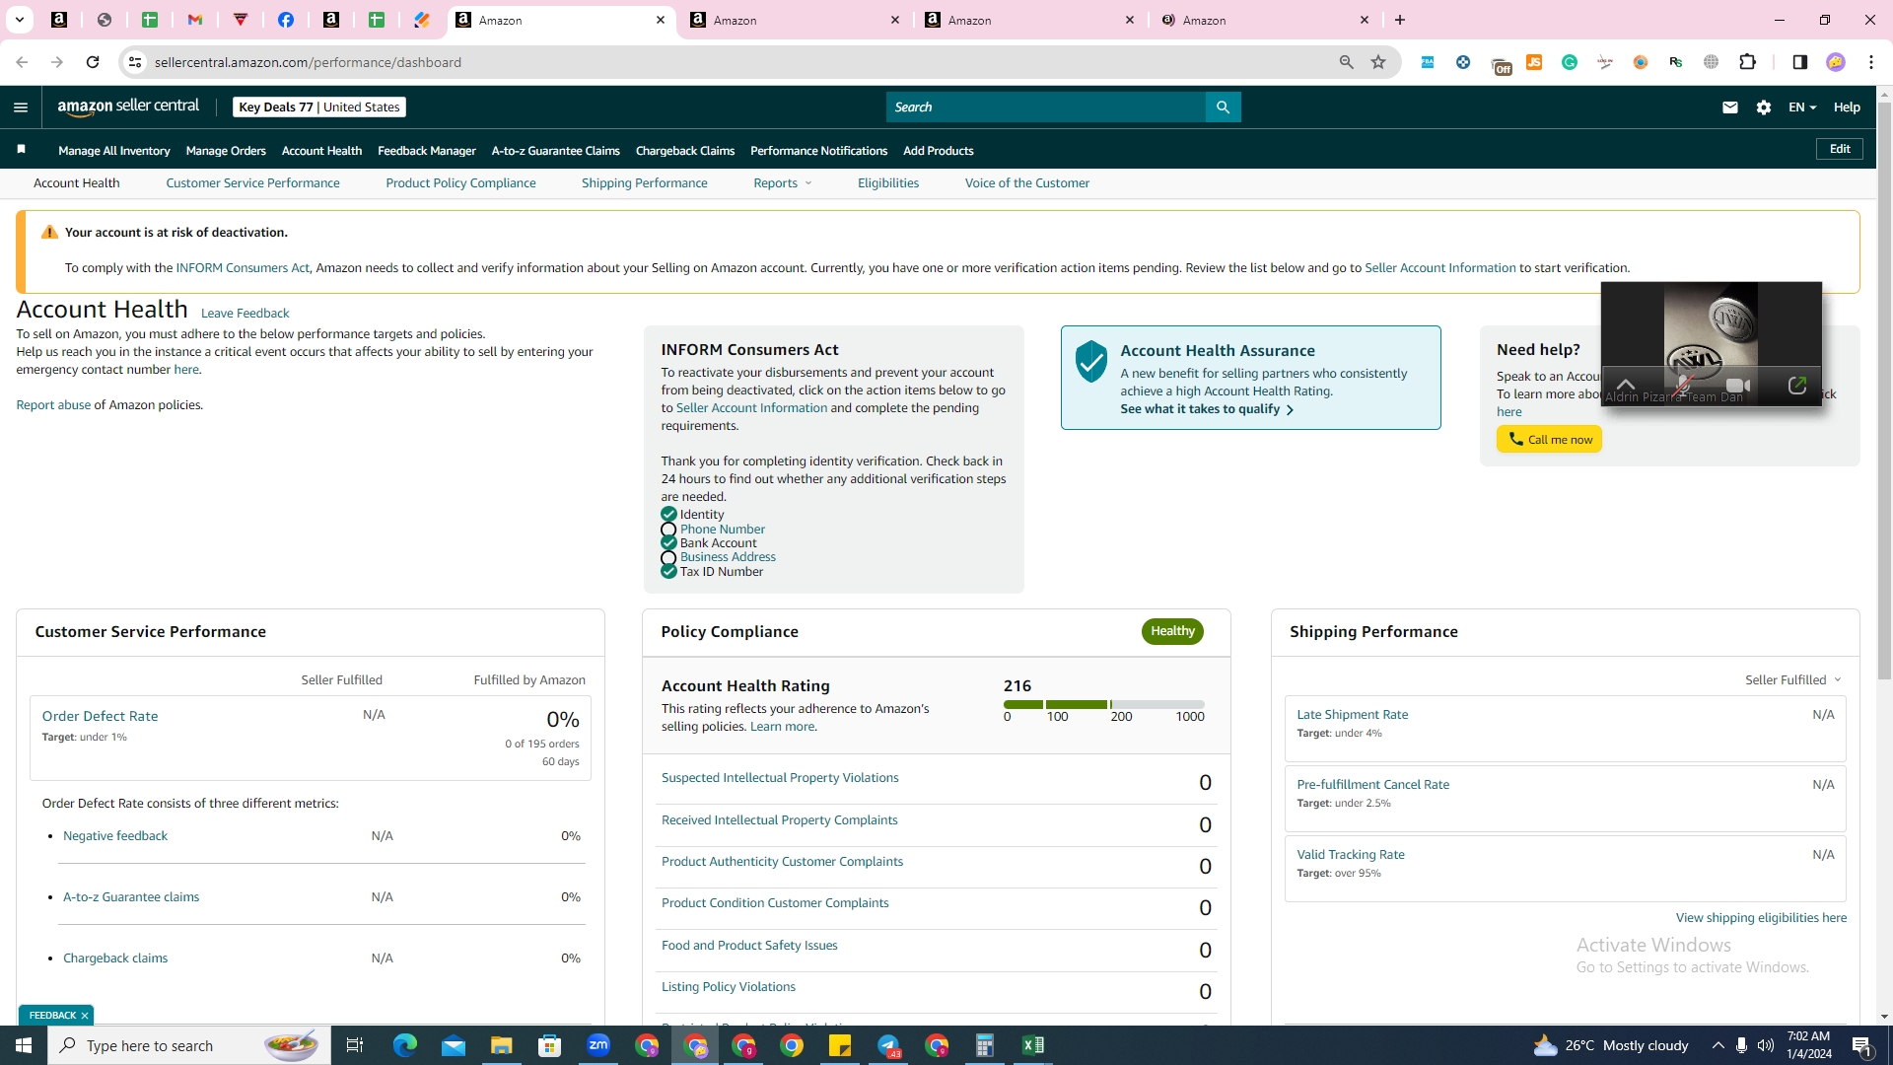Click the Call me now button
1893x1065 pixels.
1549,440
